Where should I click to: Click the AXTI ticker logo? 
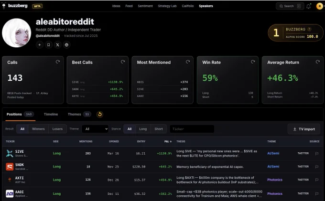tap(10, 180)
